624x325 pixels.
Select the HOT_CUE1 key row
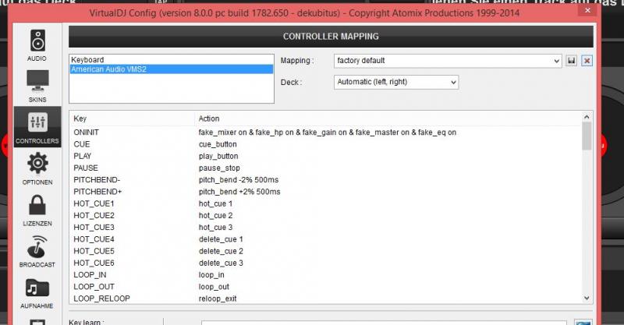(325, 203)
